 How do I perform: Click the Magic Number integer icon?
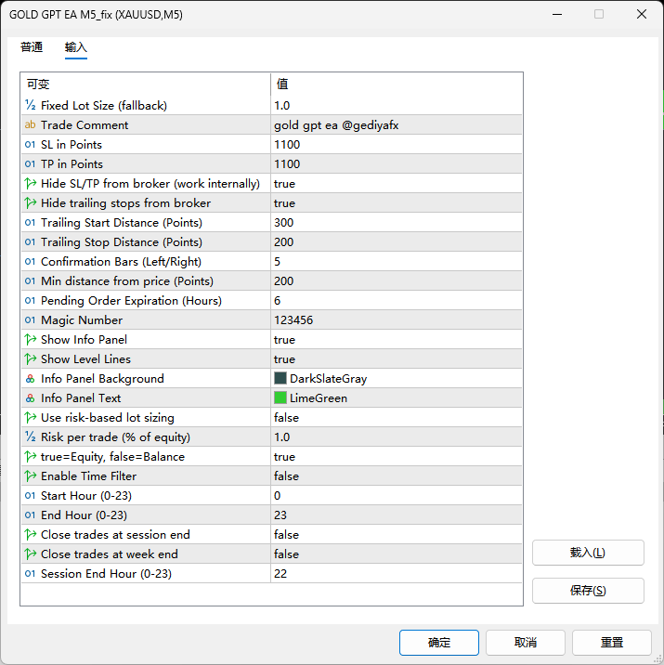[x=31, y=319]
